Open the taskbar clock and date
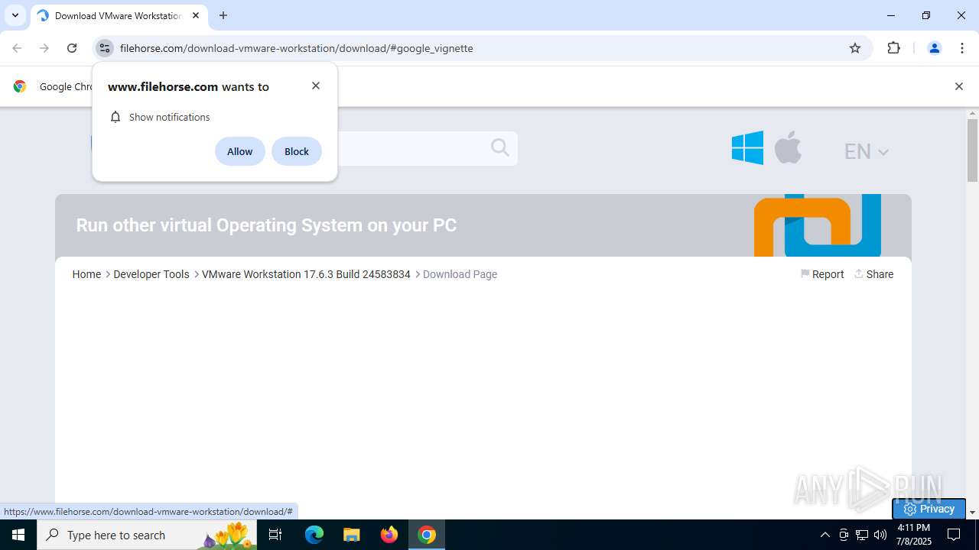Image resolution: width=979 pixels, height=550 pixels. 914,535
